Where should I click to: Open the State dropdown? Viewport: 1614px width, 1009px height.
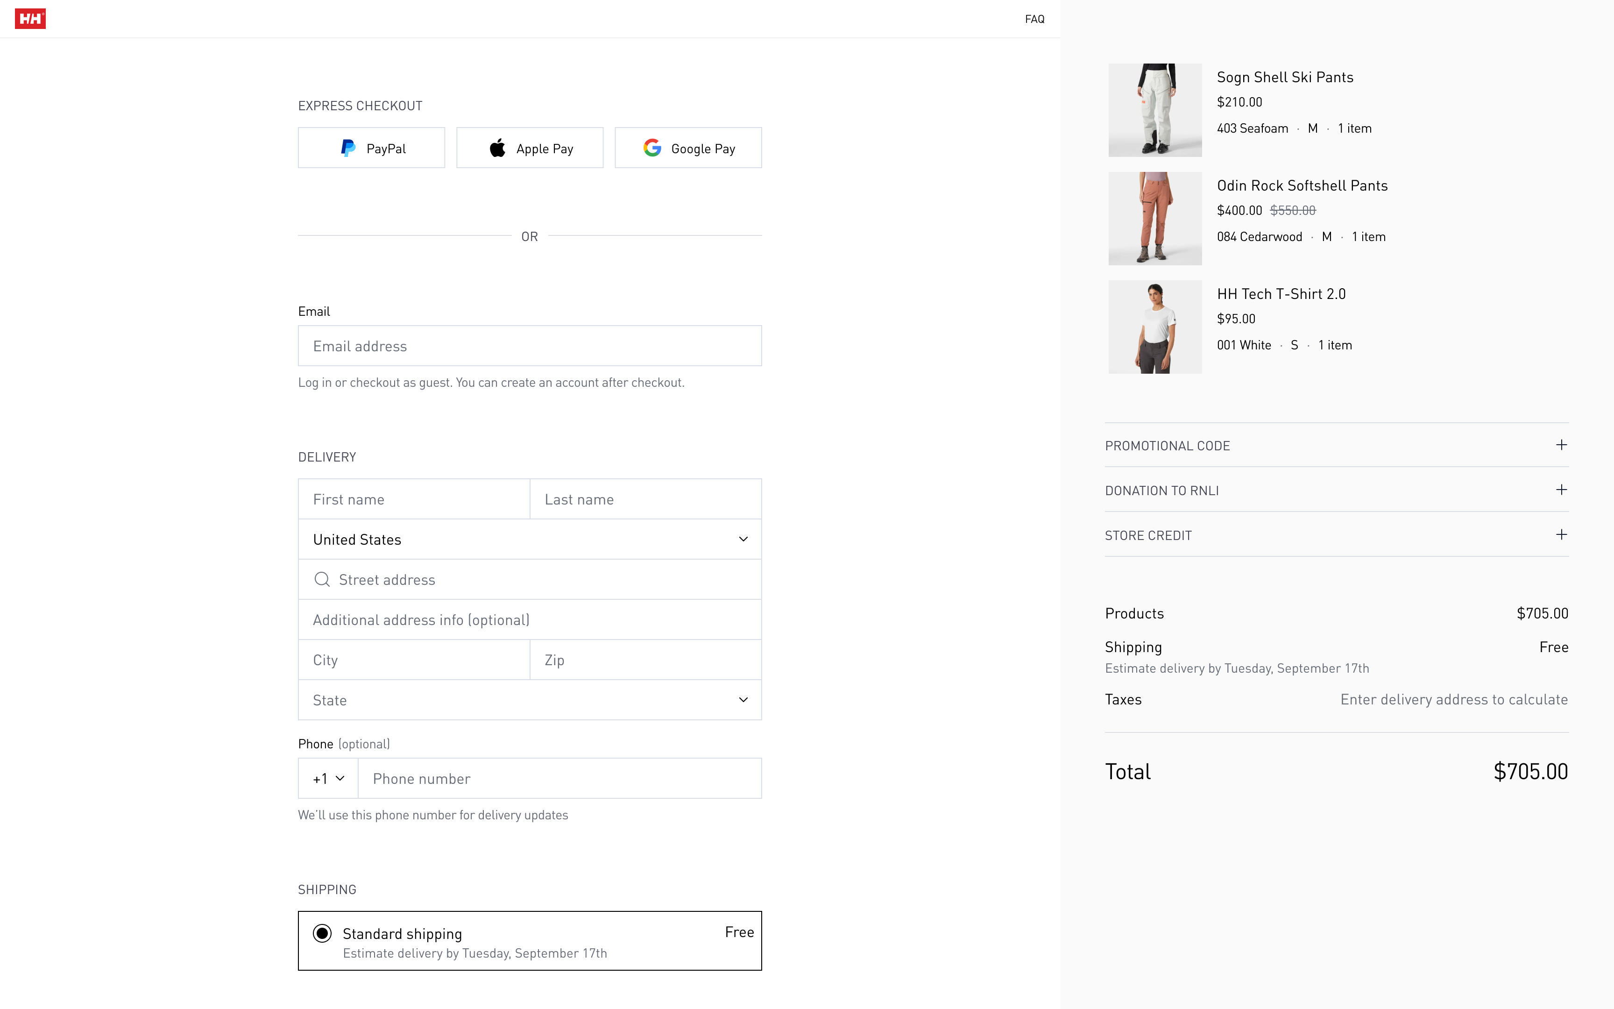coord(530,700)
